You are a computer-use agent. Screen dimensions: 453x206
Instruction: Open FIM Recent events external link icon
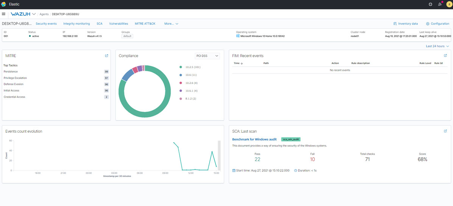coord(445,56)
